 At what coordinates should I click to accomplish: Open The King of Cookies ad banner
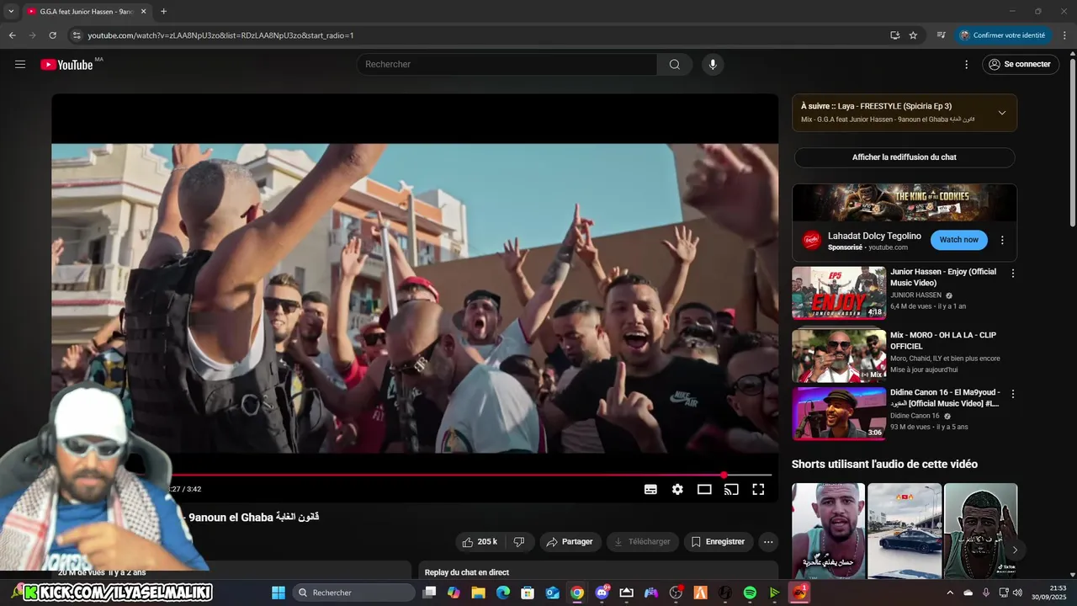[x=905, y=203]
